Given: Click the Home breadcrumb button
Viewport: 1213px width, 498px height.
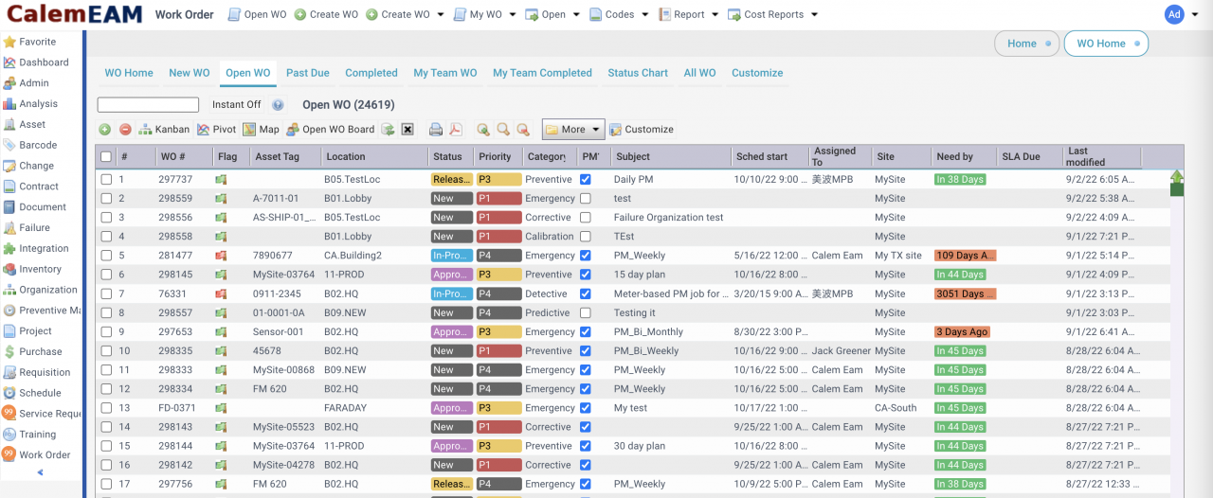Looking at the screenshot, I should (1026, 44).
